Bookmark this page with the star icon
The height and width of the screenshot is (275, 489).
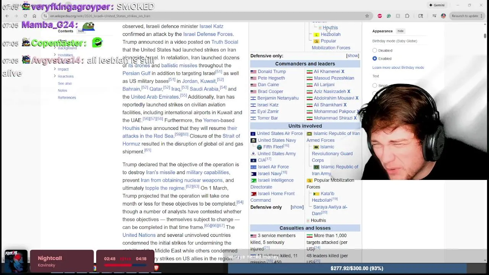click(367, 16)
